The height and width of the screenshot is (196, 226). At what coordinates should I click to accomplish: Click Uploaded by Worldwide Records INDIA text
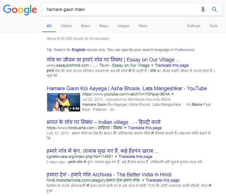(138, 99)
